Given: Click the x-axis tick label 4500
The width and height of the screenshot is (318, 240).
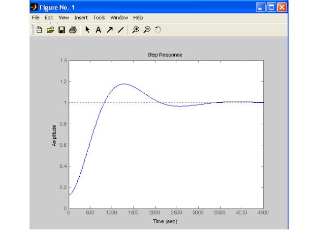Looking at the screenshot, I should pyautogui.click(x=263, y=213).
